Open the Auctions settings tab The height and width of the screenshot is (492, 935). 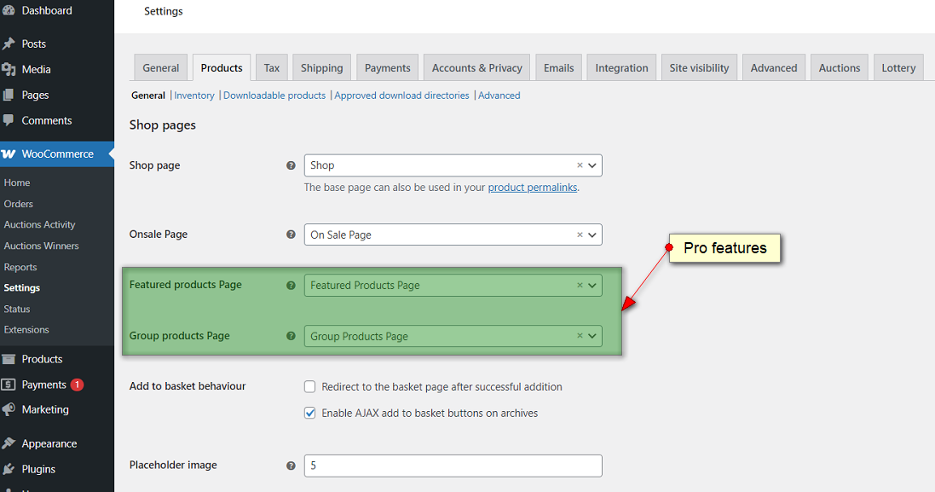click(x=839, y=67)
